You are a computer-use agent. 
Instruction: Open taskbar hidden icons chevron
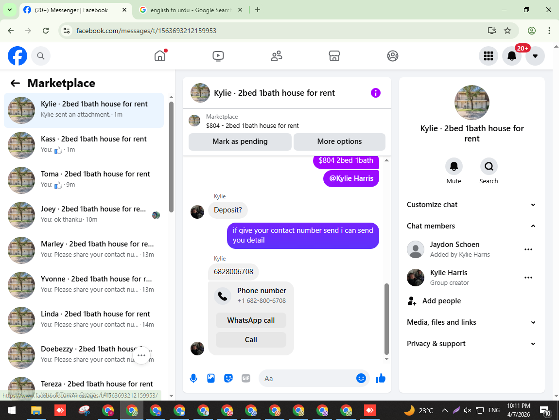coord(445,410)
